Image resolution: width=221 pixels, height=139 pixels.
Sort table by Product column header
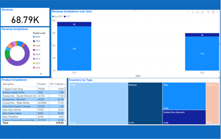point(42,84)
